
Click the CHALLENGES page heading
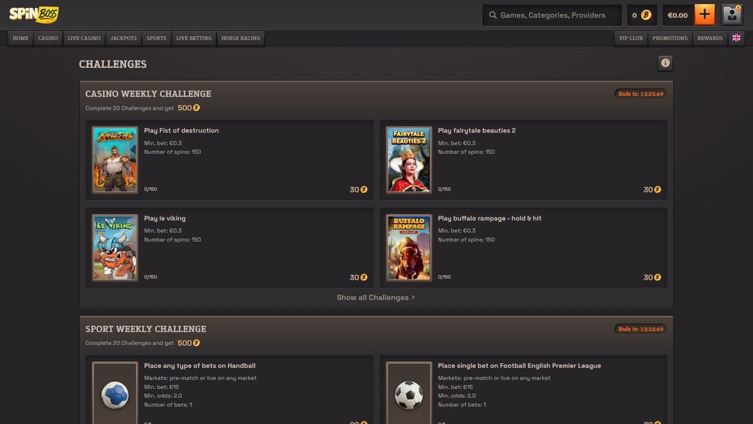pyautogui.click(x=113, y=64)
